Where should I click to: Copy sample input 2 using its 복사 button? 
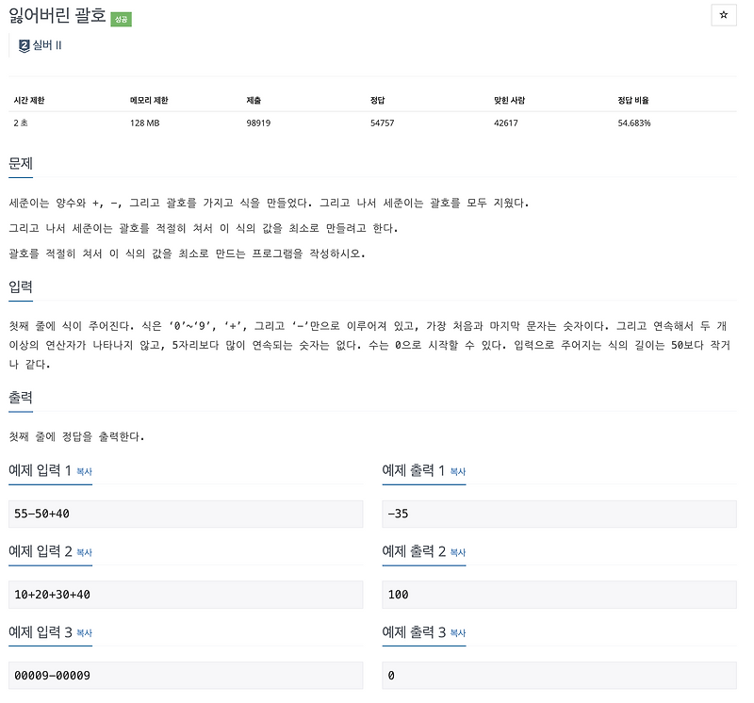(x=86, y=552)
